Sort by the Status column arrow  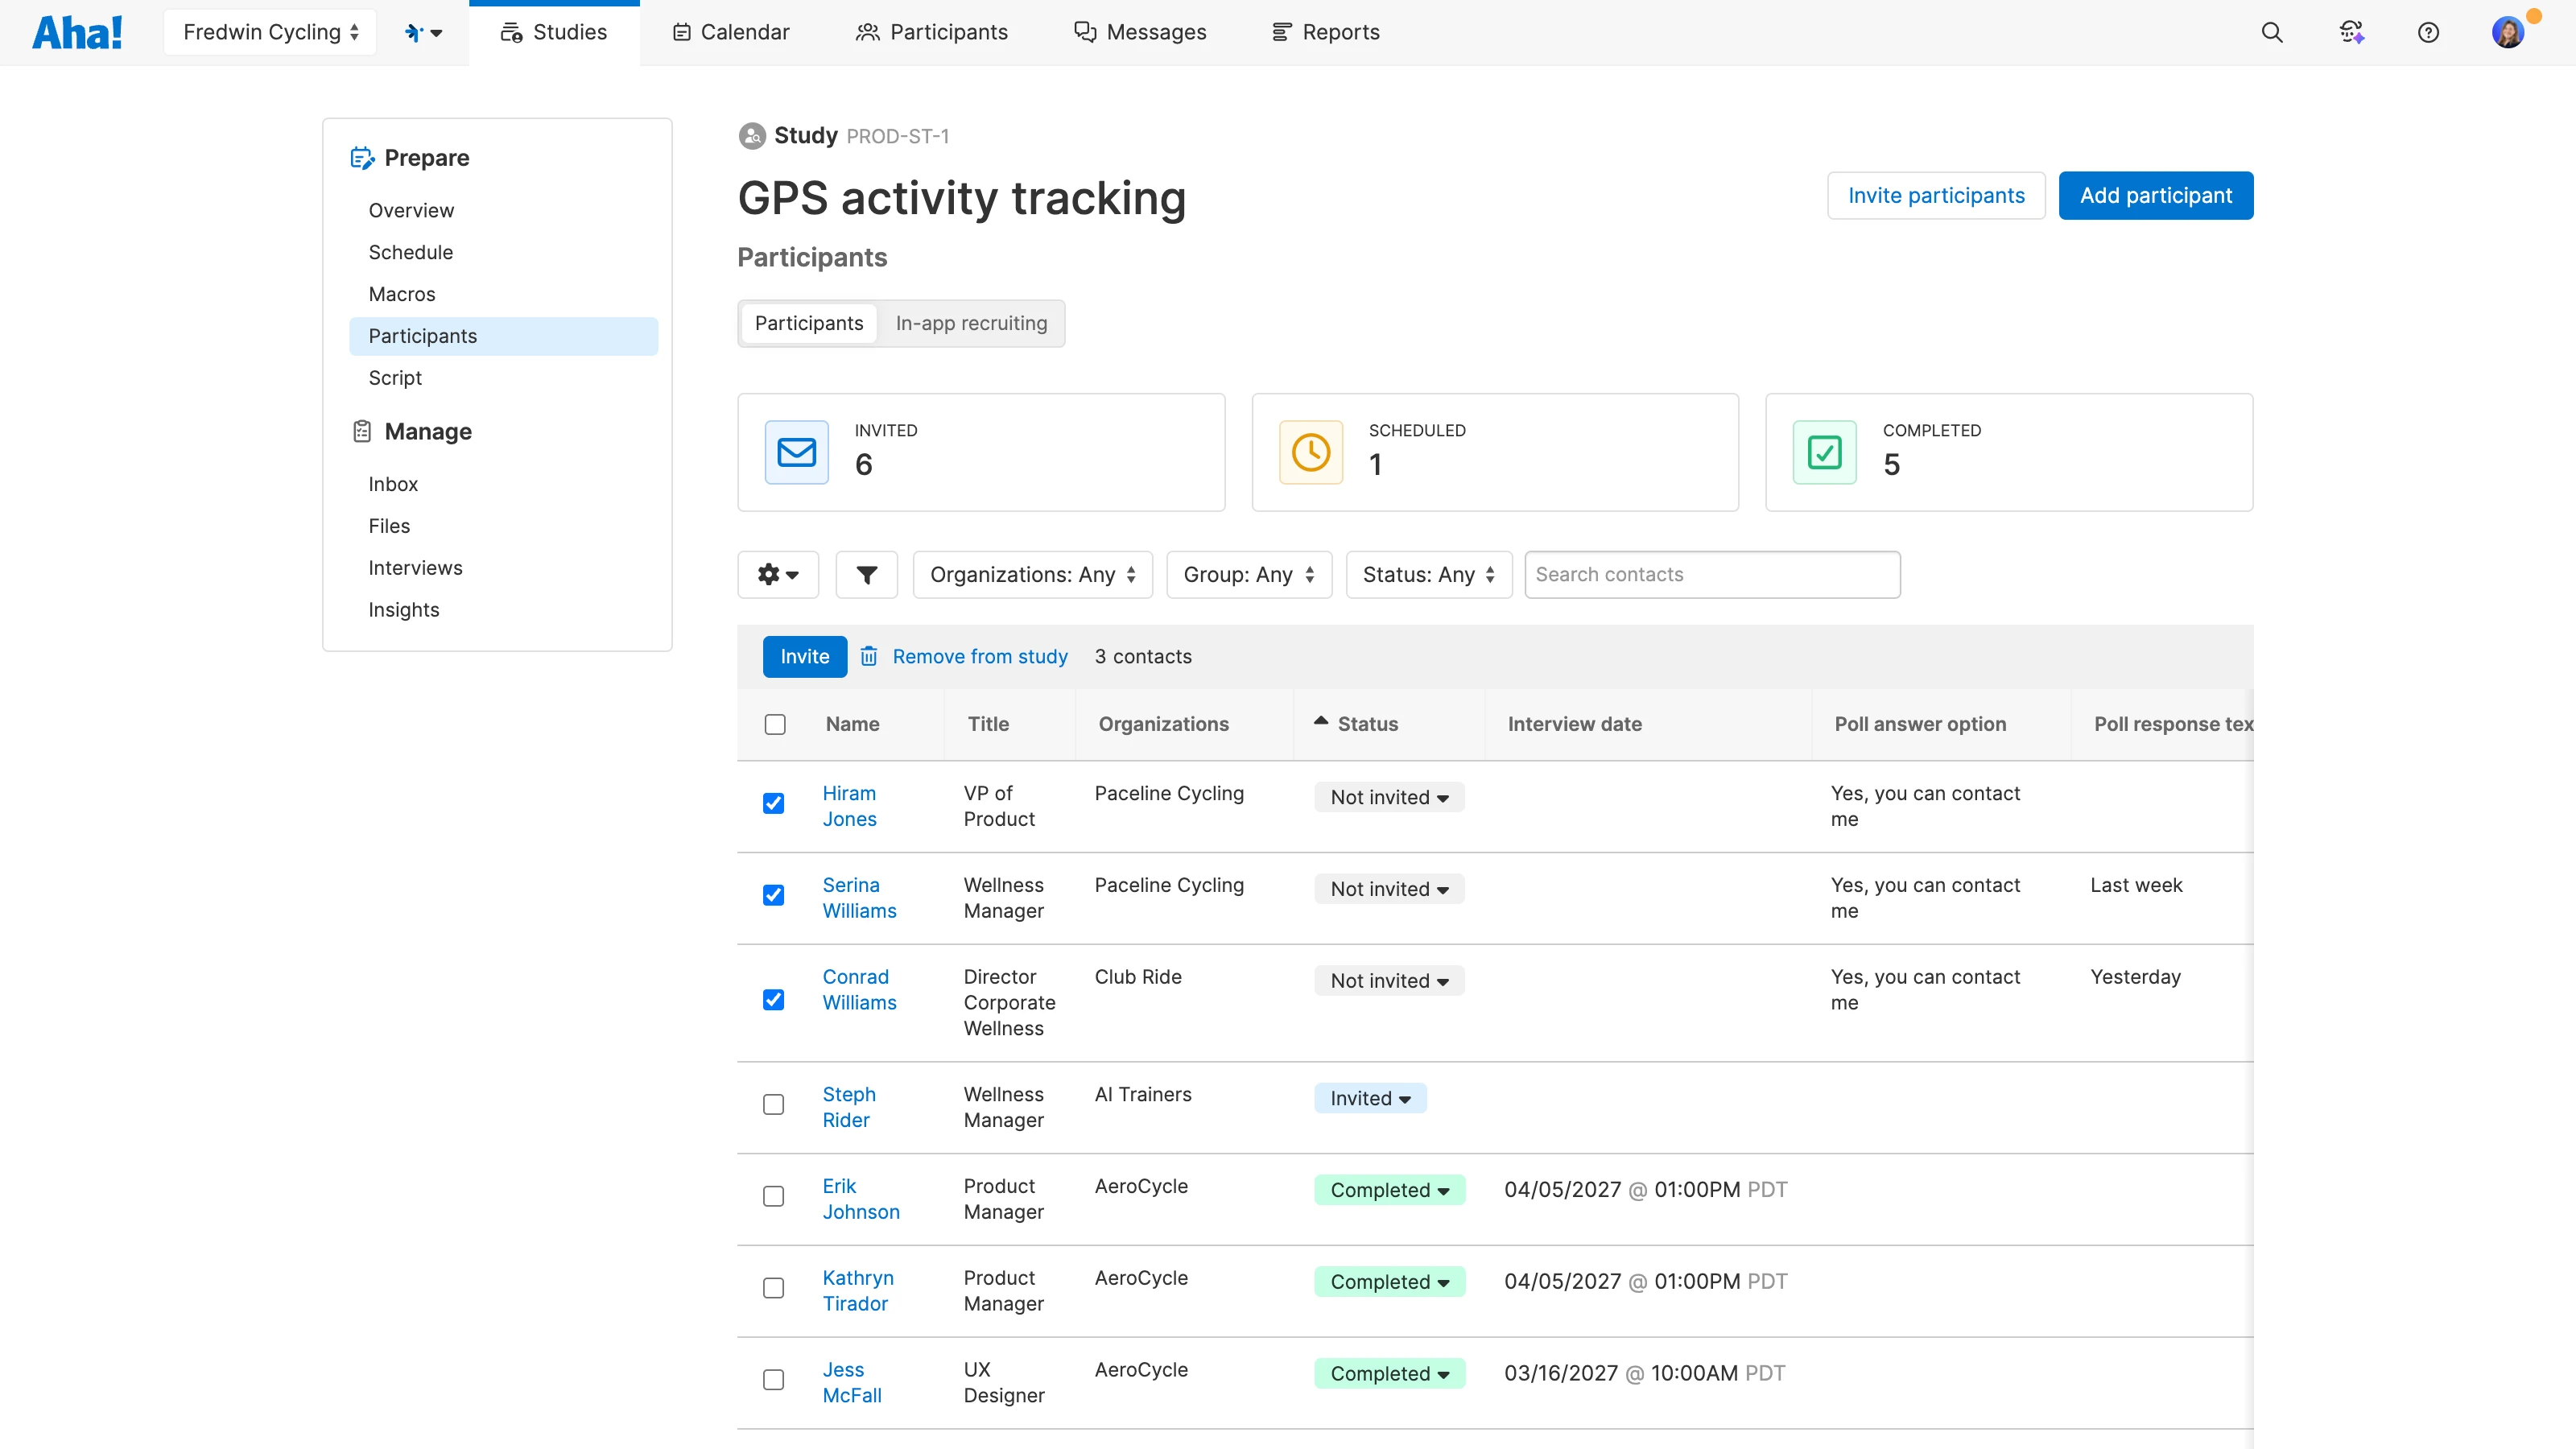click(x=1321, y=720)
